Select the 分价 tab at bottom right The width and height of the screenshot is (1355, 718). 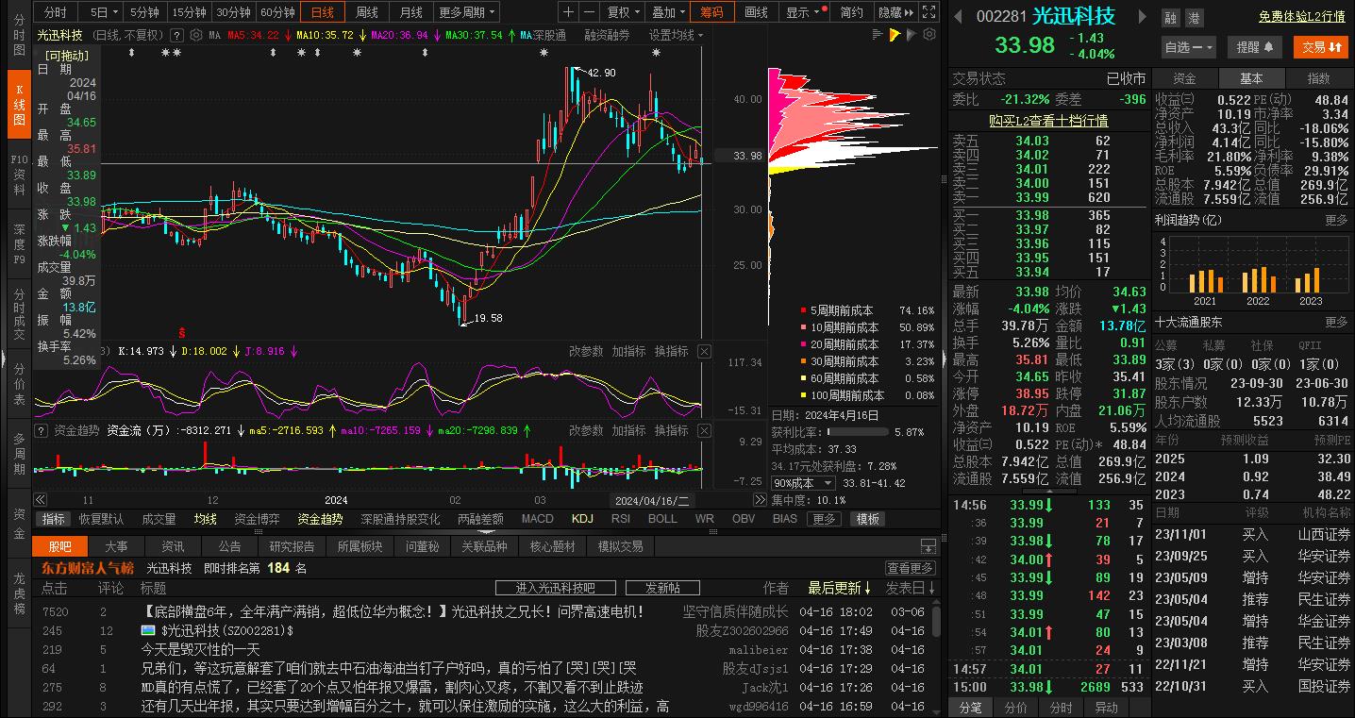[1016, 708]
